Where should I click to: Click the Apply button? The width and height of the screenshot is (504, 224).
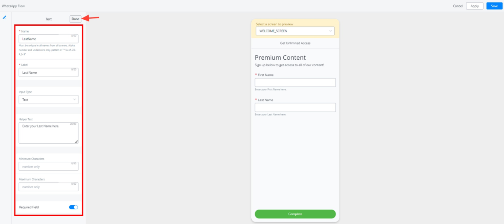[474, 6]
